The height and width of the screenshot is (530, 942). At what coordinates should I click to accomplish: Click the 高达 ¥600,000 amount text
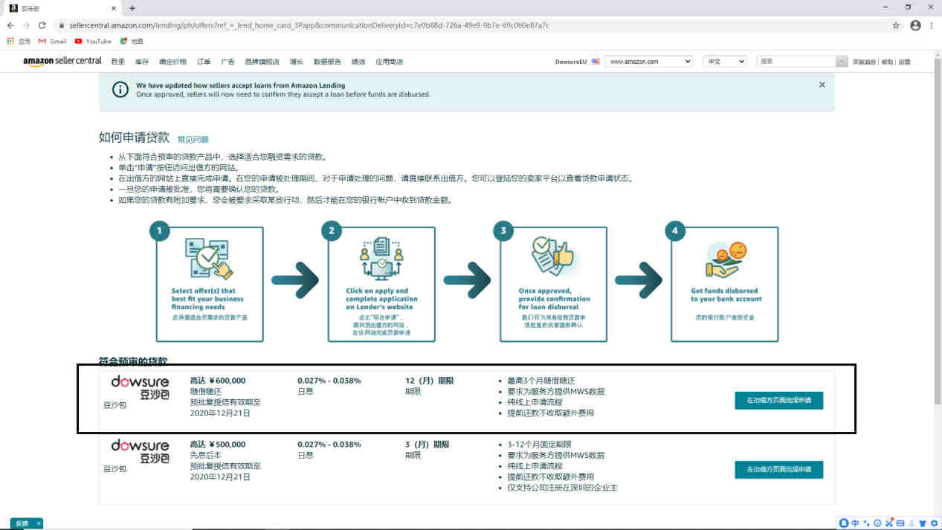(218, 381)
